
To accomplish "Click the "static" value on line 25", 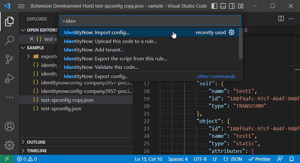I will pos(245,143).
